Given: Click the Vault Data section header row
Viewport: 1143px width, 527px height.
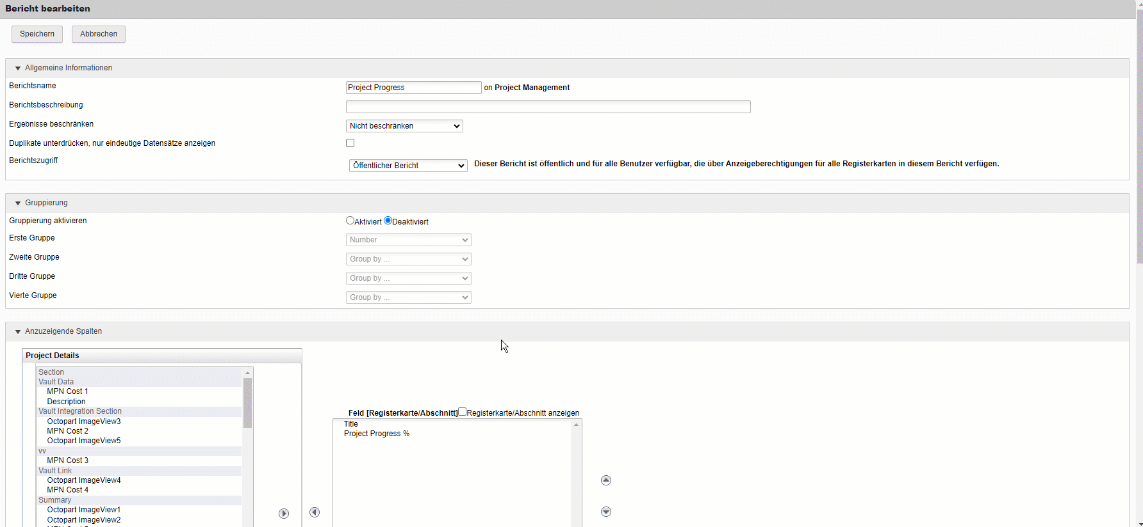Looking at the screenshot, I should point(139,382).
